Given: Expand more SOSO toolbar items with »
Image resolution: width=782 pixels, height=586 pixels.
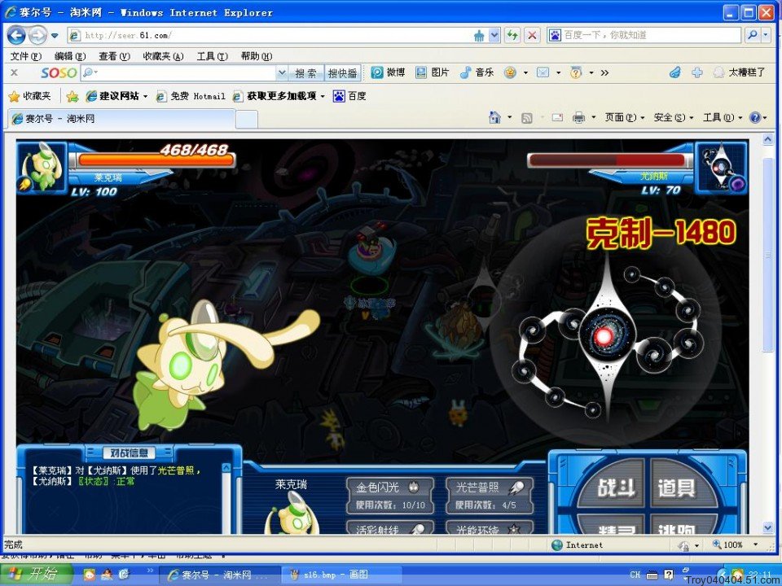Looking at the screenshot, I should pyautogui.click(x=604, y=72).
